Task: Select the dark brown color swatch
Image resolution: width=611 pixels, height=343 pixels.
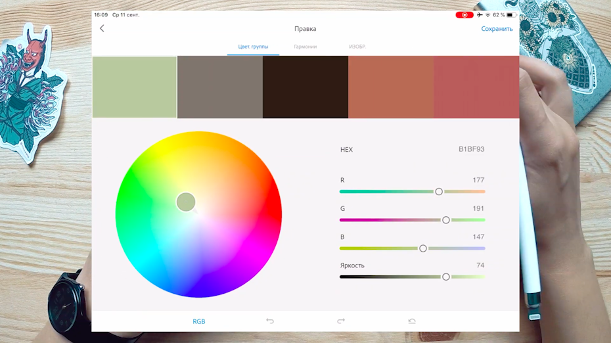Action: 305,87
